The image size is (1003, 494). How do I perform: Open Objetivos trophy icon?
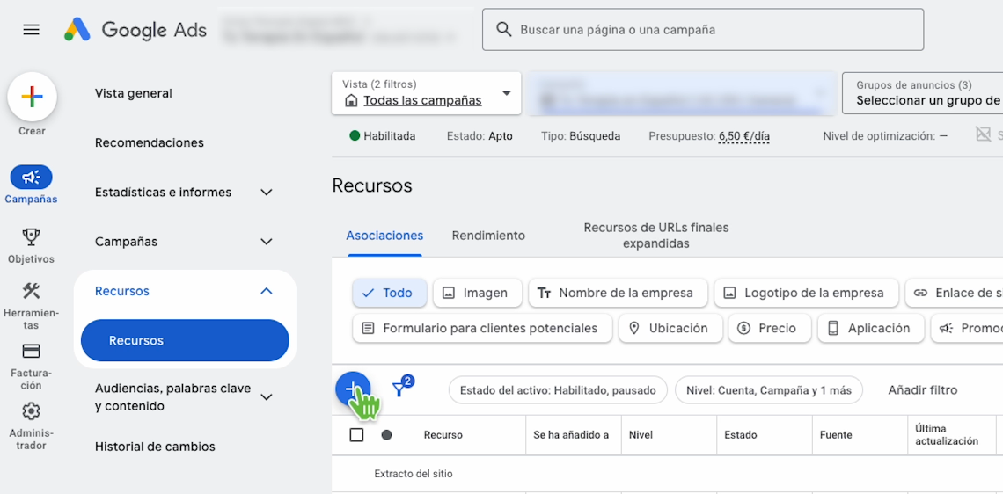point(32,237)
